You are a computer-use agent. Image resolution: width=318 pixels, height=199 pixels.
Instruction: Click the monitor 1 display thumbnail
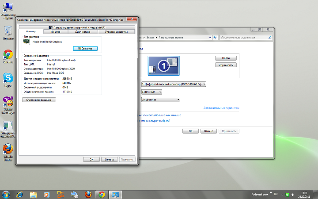(x=164, y=65)
